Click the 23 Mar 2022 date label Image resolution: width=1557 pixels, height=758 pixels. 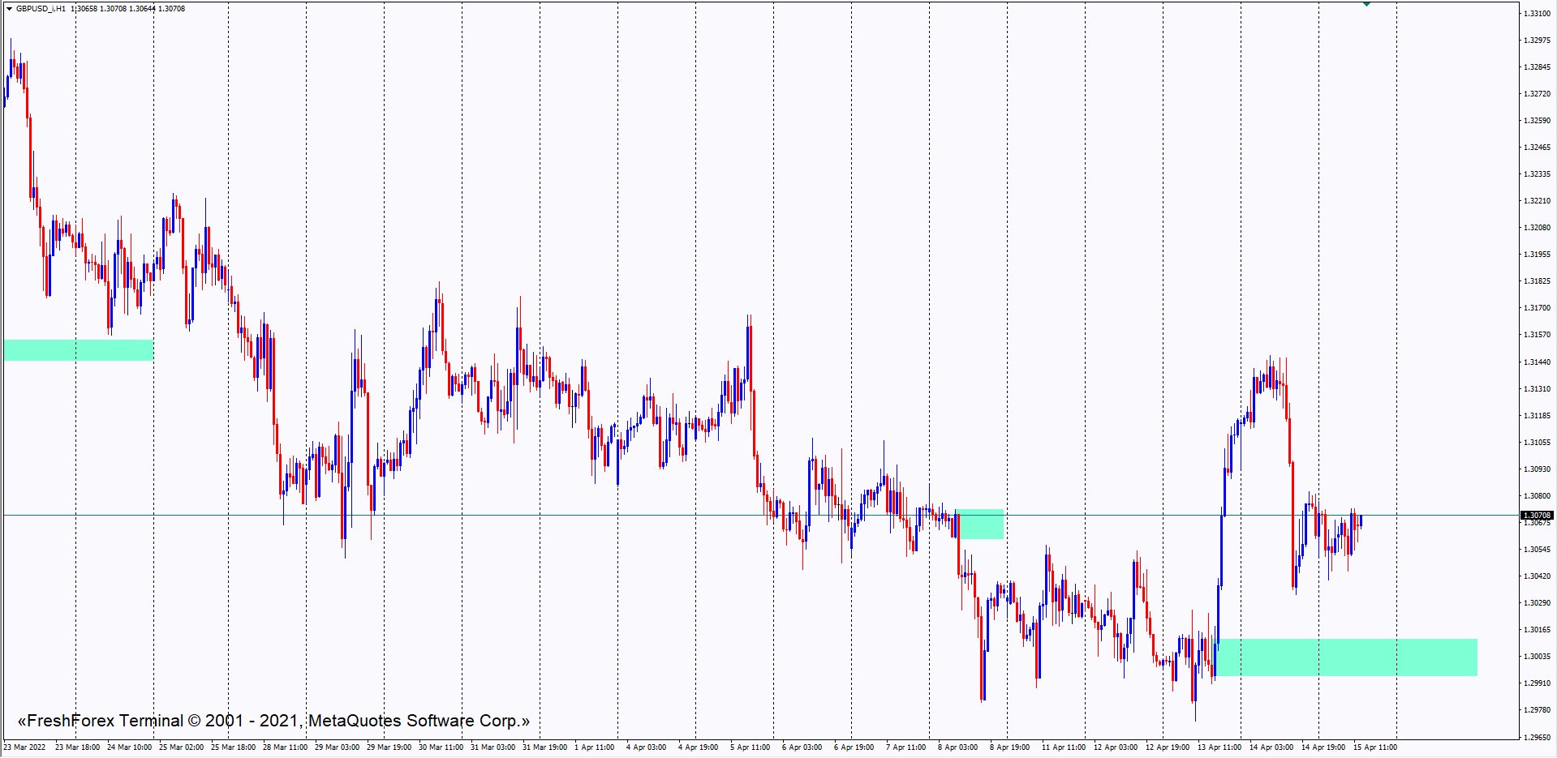24,747
